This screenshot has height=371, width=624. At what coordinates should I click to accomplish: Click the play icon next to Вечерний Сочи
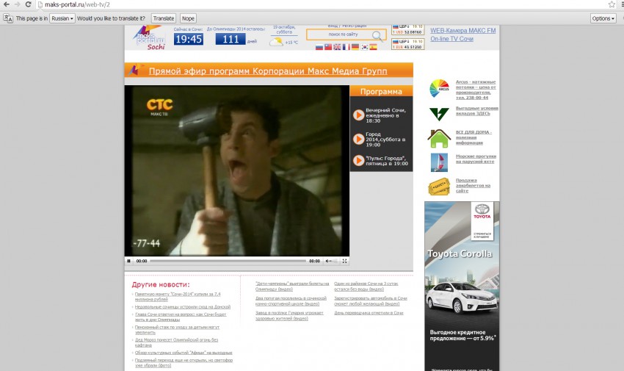point(358,115)
